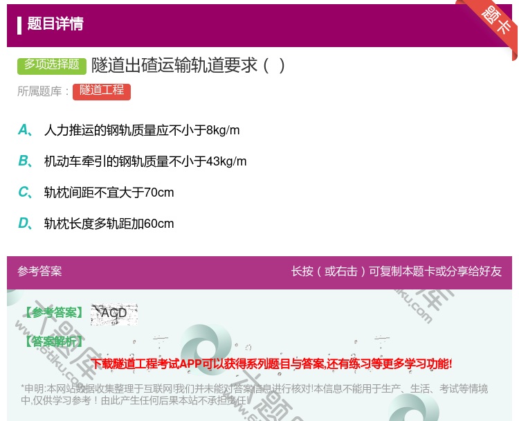Screen dimensions: 519x421
Task: Select option D 轨枕长度多轨距加60cm
Action: click(x=109, y=224)
